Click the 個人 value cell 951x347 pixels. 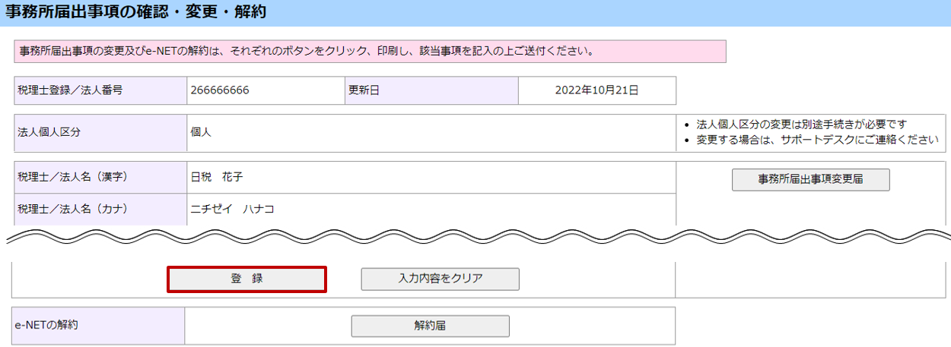[430, 132]
